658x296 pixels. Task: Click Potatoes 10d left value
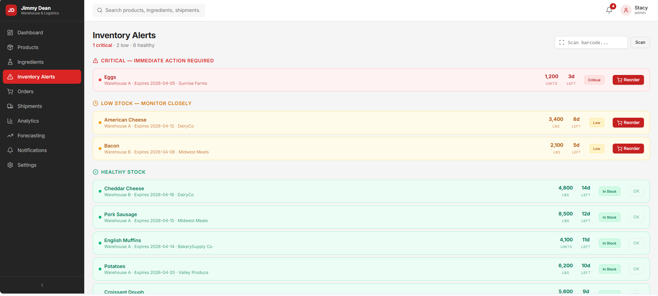(586, 266)
